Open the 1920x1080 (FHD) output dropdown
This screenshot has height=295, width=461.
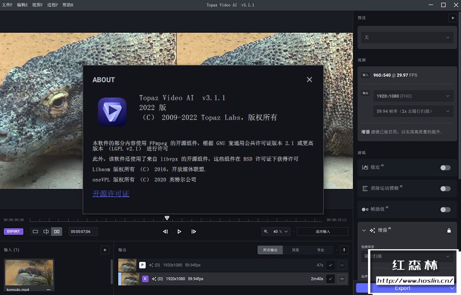click(413, 96)
